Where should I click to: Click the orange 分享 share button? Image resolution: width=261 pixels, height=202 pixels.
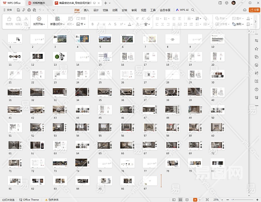pos(254,10)
